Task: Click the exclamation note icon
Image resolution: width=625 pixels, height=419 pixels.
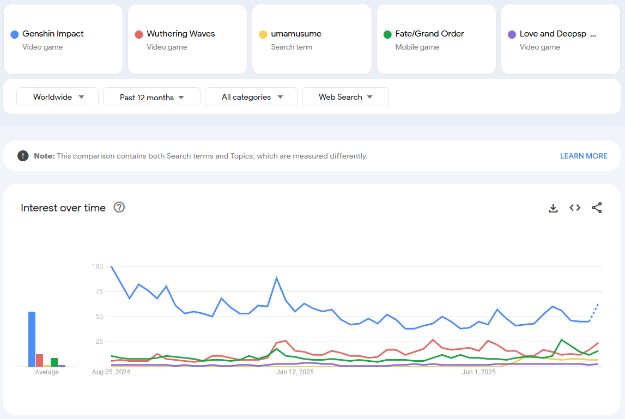Action: [23, 156]
